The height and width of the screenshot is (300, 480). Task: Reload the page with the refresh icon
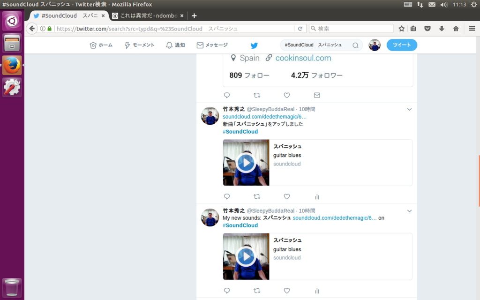pos(300,29)
